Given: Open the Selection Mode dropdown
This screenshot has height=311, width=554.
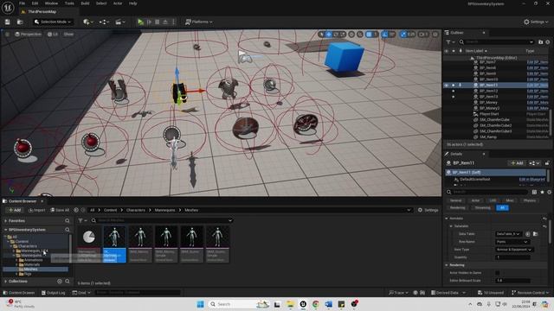Looking at the screenshot, I should (53, 22).
